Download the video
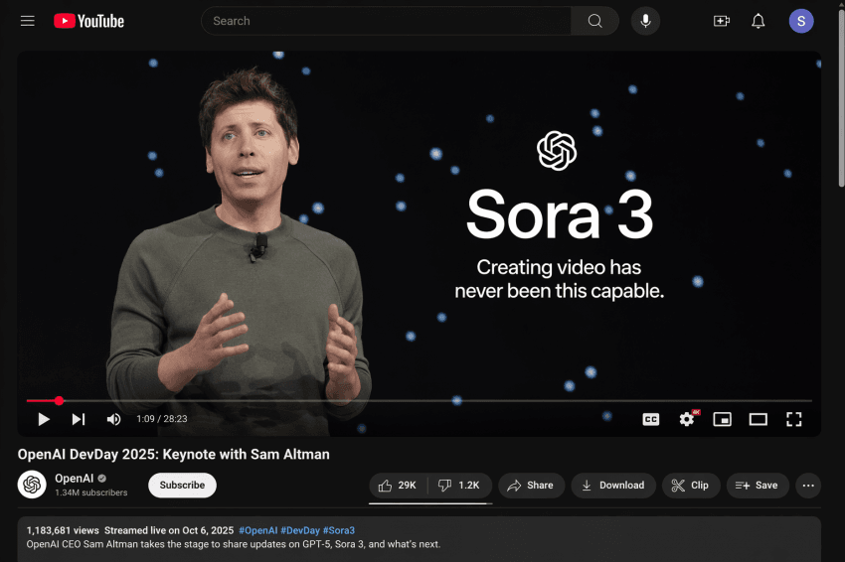The width and height of the screenshot is (845, 562). [x=613, y=486]
